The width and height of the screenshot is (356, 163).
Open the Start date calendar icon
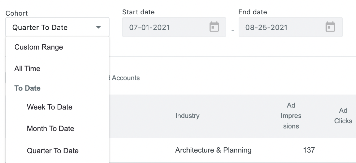214,27
